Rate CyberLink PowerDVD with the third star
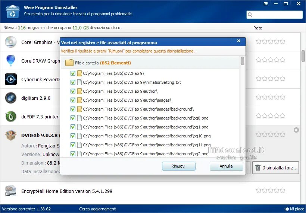This screenshot has width=306, height=213. click(x=271, y=79)
